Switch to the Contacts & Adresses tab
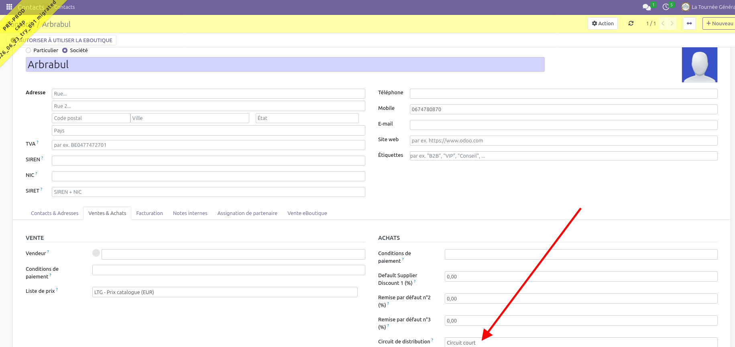The height and width of the screenshot is (347, 735). pos(55,213)
